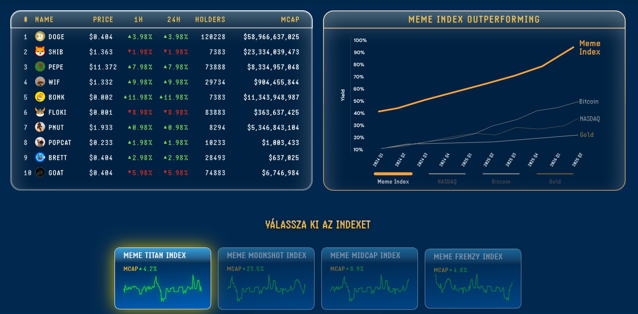Select the Meme Frenzy Index card
The image size is (638, 314).
coord(473,279)
